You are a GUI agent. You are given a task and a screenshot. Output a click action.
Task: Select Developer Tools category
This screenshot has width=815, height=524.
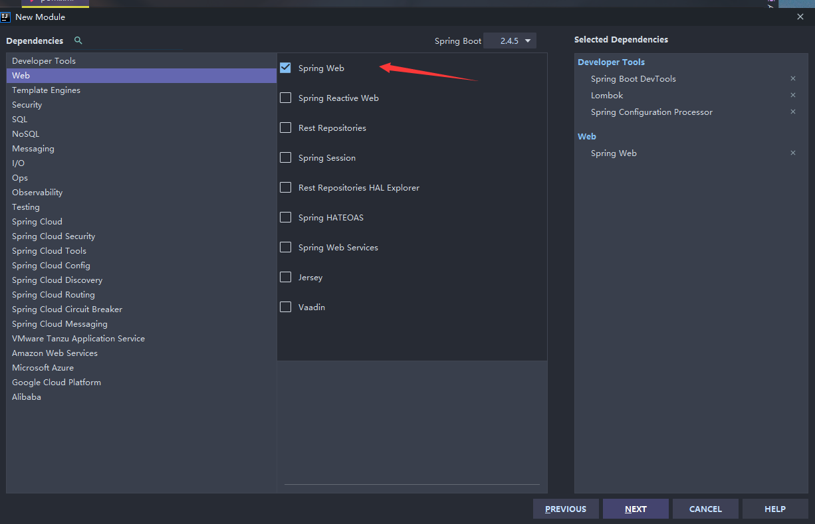pyautogui.click(x=142, y=60)
